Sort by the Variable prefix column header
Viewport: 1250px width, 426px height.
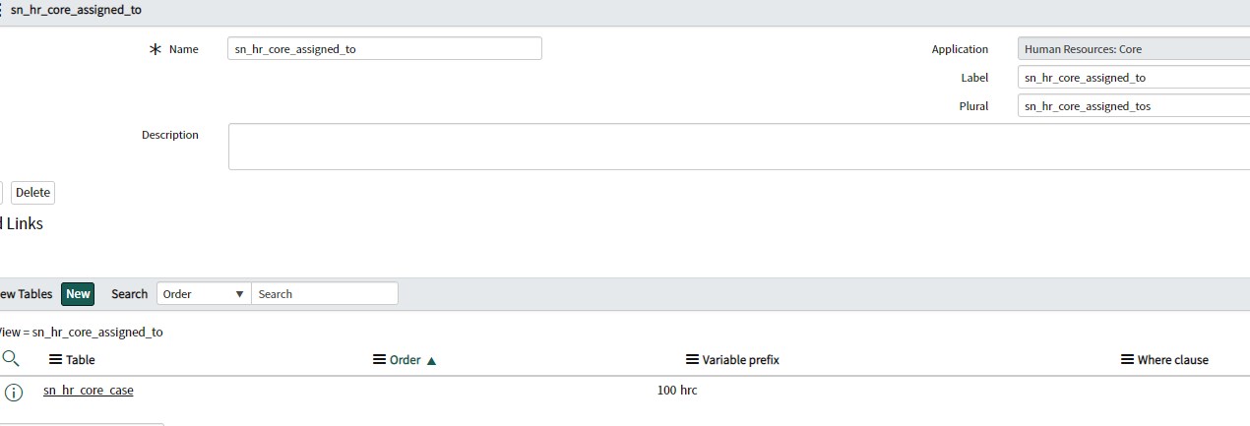pos(741,360)
